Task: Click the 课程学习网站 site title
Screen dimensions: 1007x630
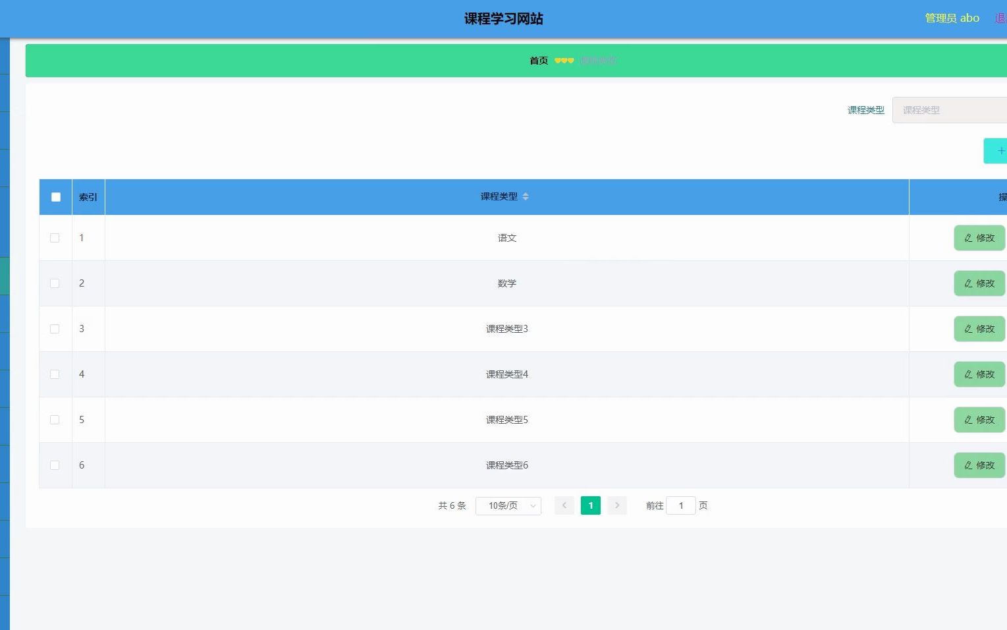Action: point(504,18)
